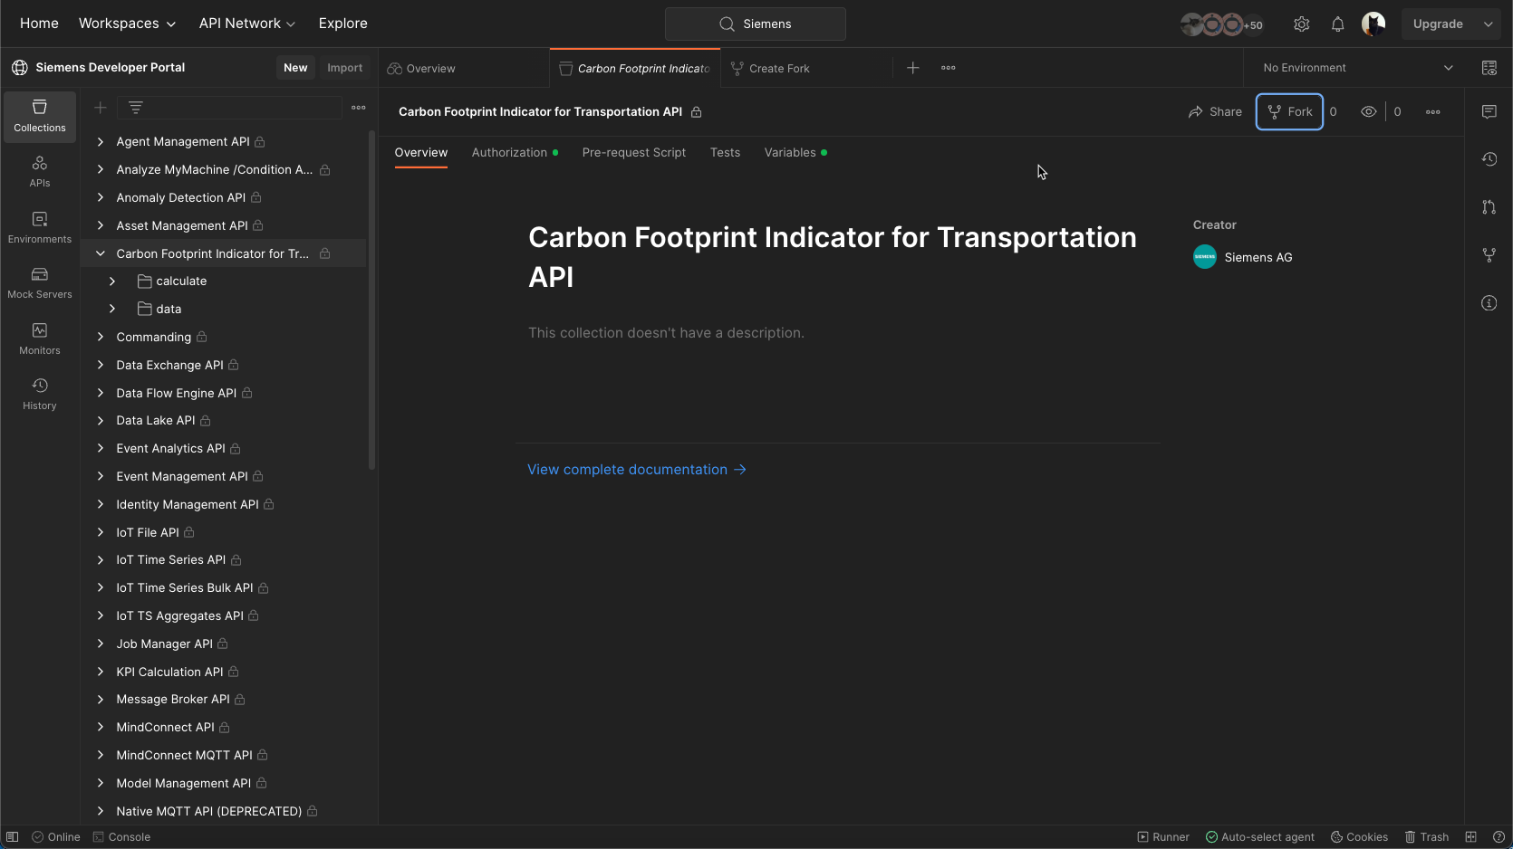
Task: Expand the calculate folder
Action: (x=112, y=281)
